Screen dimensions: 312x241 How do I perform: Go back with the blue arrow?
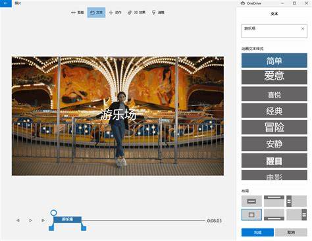(x=6, y=3)
